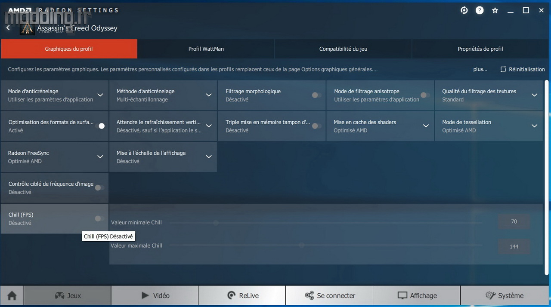
Task: Click the Affichage label in bottom bar
Action: click(423, 296)
